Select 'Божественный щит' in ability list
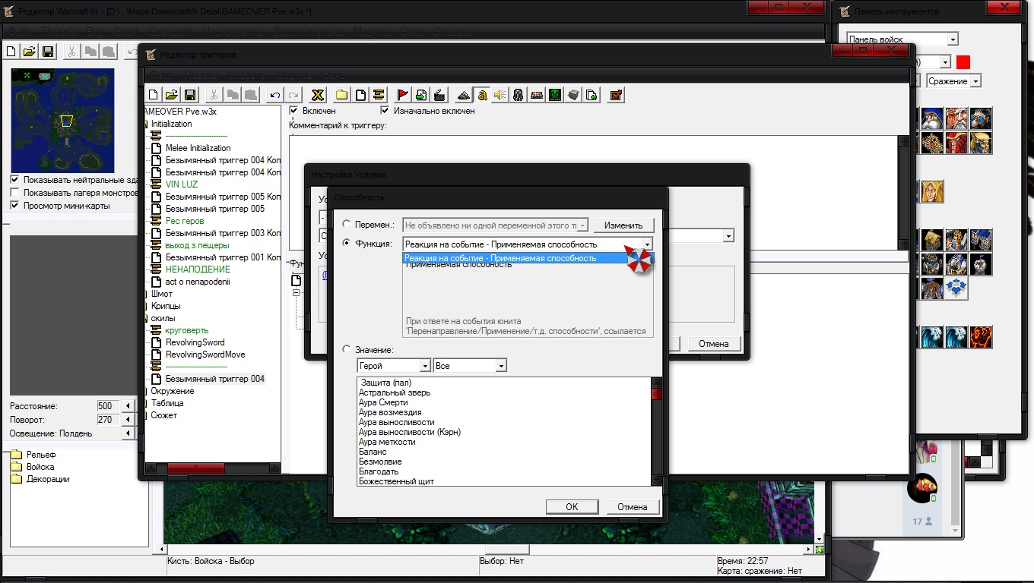Image resolution: width=1034 pixels, height=583 pixels. [397, 481]
